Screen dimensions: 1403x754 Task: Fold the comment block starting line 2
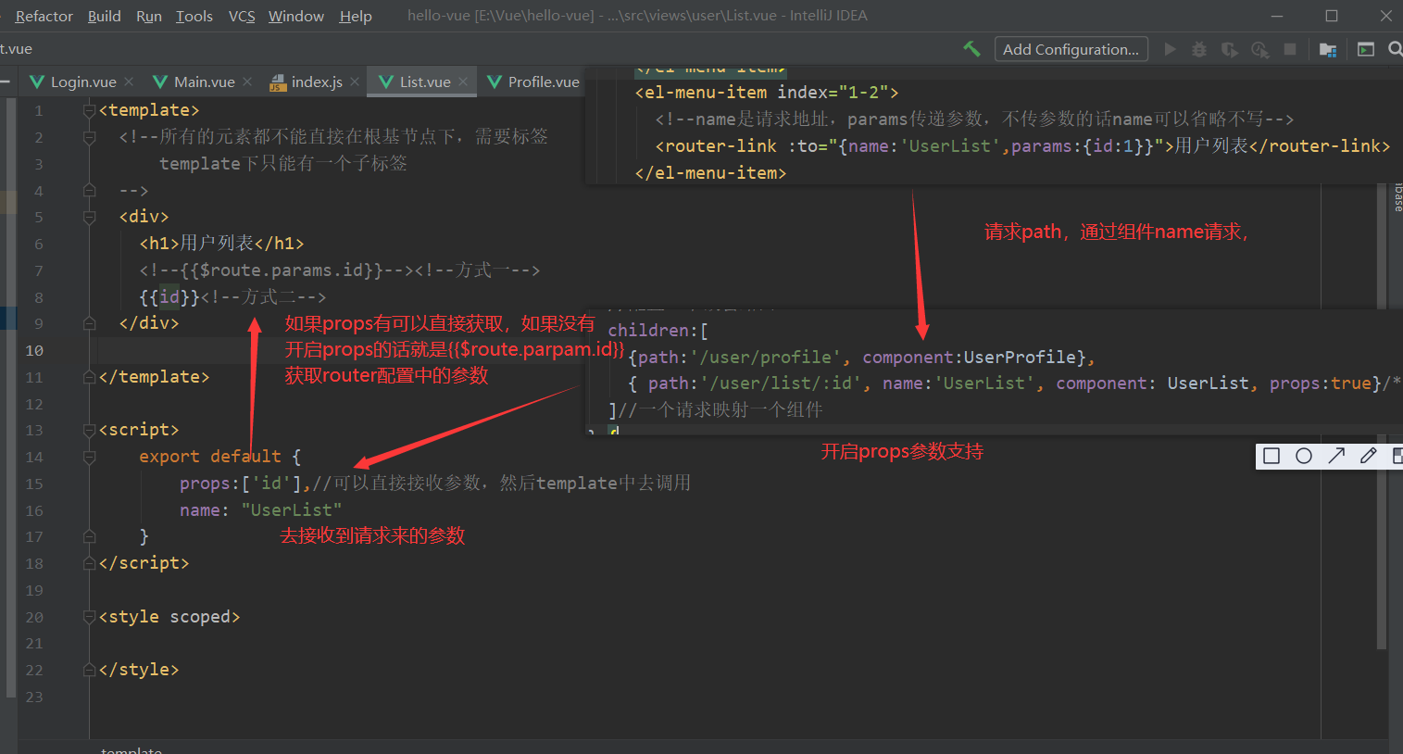[x=90, y=137]
